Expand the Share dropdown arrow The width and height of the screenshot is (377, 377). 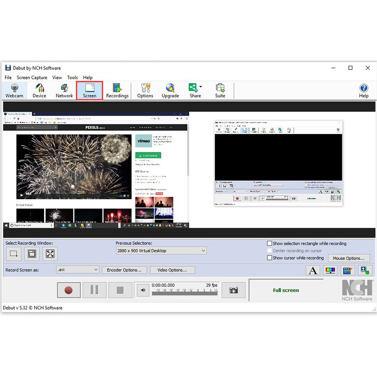tap(201, 87)
